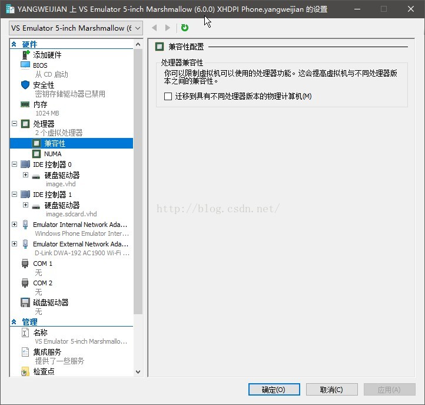
Task: Expand Emulator Internal Network Adapter node
Action: click(x=14, y=225)
